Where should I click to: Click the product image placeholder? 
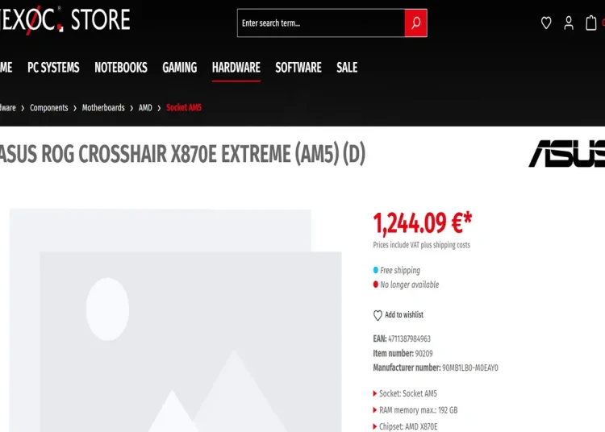[x=176, y=320]
